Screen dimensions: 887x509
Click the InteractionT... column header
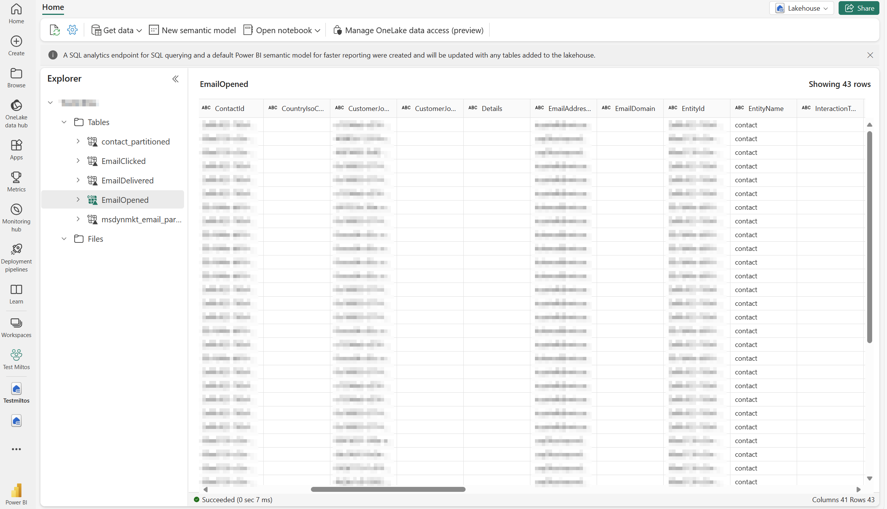tap(831, 108)
